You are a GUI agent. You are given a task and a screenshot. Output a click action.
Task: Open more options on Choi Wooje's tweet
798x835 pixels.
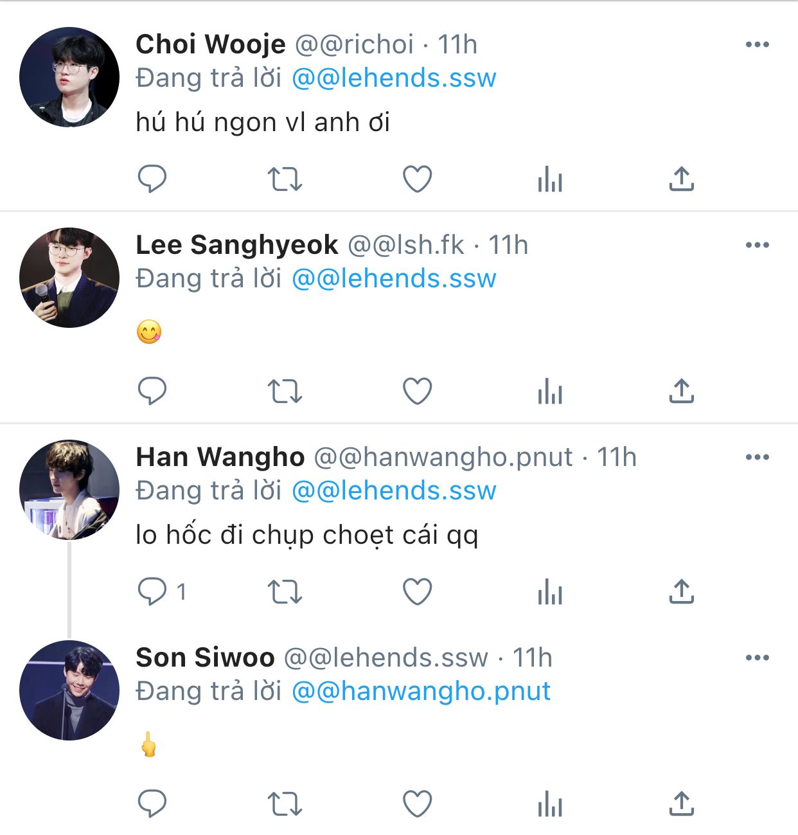tap(757, 44)
